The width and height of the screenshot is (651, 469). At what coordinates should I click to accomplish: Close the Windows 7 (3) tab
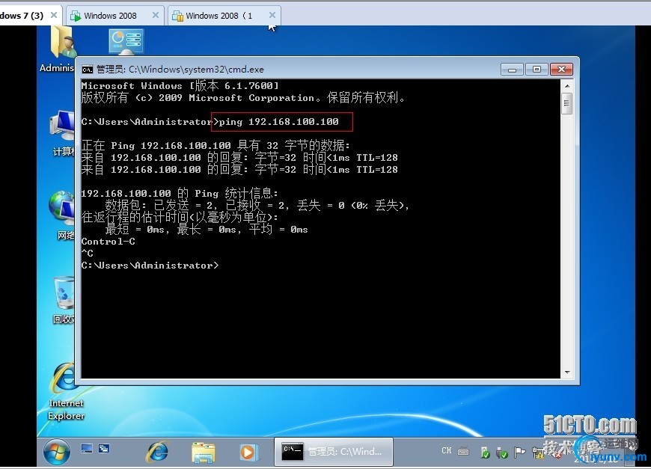[x=54, y=15]
